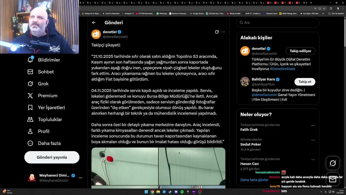
Task: Open the denetle! avatar in Alakalı kişiler
Action: (245, 51)
